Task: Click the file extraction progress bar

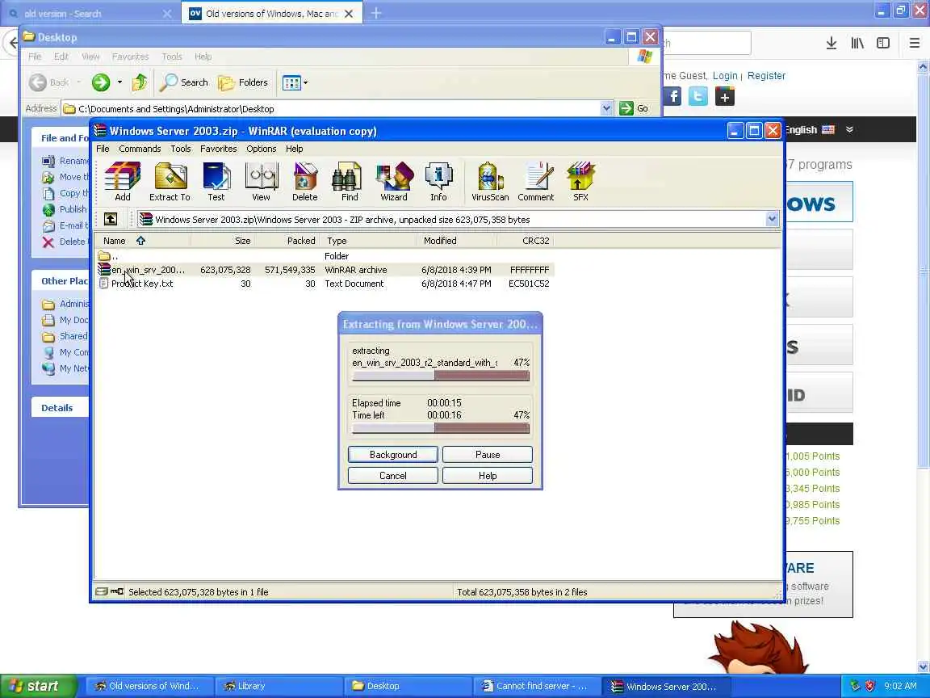Action: 440,376
